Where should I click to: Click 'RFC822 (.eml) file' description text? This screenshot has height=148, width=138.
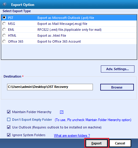pos(69,30)
